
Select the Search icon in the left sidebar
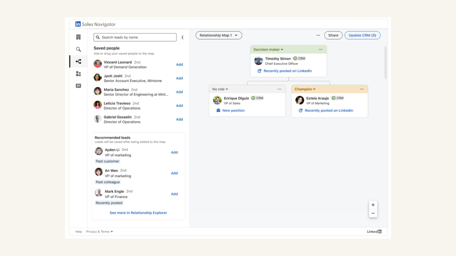click(x=78, y=49)
